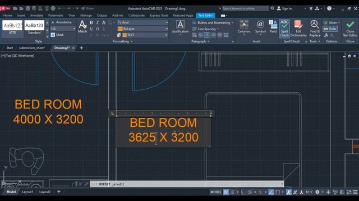This screenshot has height=201, width=359.
Task: Click the Save icon in quick access
Action: tap(27, 8)
